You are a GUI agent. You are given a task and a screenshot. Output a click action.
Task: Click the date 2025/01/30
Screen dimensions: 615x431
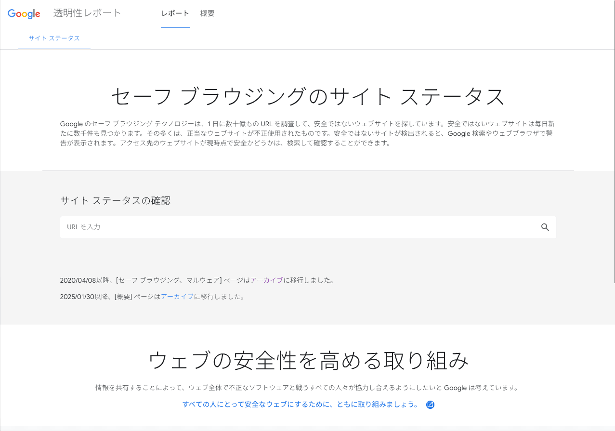[x=78, y=297]
